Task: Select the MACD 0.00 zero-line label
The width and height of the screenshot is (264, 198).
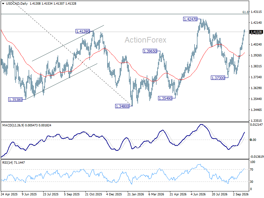Action: (253, 140)
